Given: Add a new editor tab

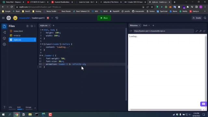Looking at the screenshot, I should tap(54, 25).
